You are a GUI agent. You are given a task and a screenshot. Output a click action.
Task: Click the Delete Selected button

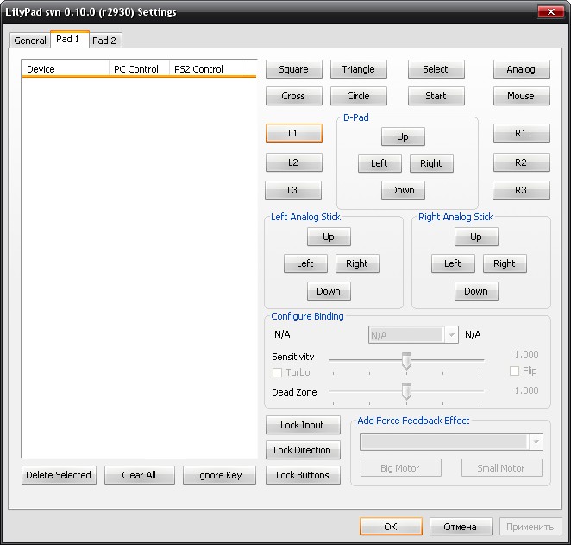click(x=59, y=475)
